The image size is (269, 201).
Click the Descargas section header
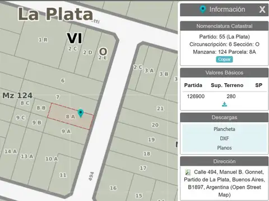(224, 117)
